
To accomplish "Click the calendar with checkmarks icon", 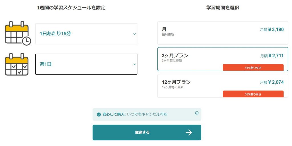I will 17,64.
